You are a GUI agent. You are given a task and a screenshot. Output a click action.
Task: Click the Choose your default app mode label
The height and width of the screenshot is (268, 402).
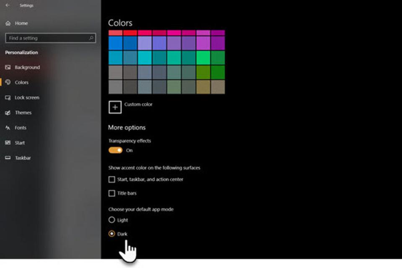pyautogui.click(x=141, y=209)
